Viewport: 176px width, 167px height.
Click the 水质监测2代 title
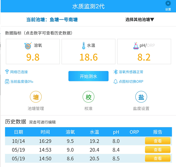coord(88,6)
